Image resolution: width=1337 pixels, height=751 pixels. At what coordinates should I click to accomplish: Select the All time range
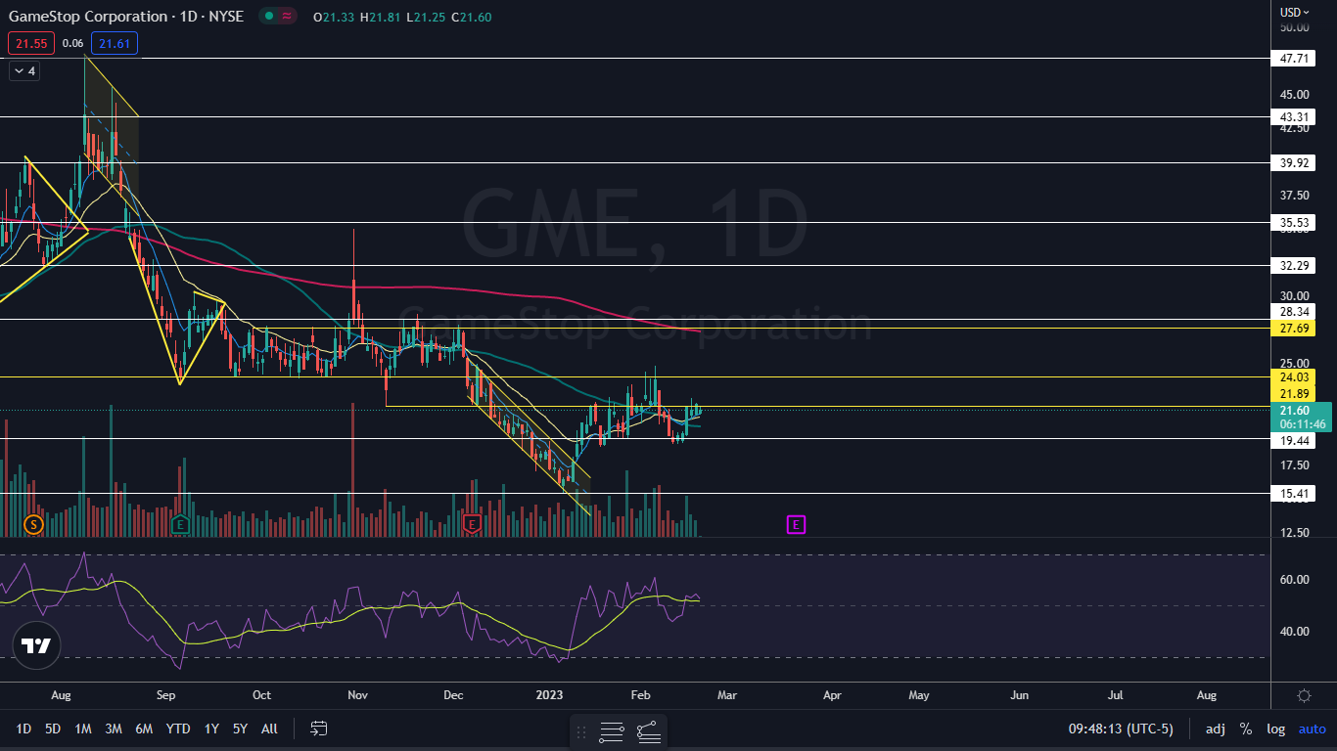pos(270,729)
